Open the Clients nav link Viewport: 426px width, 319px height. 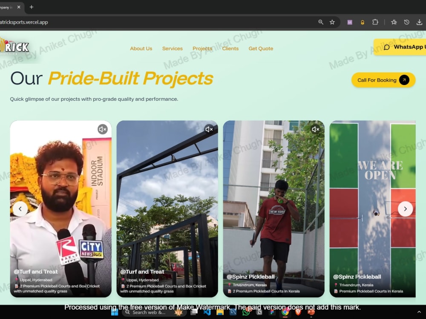(x=230, y=48)
